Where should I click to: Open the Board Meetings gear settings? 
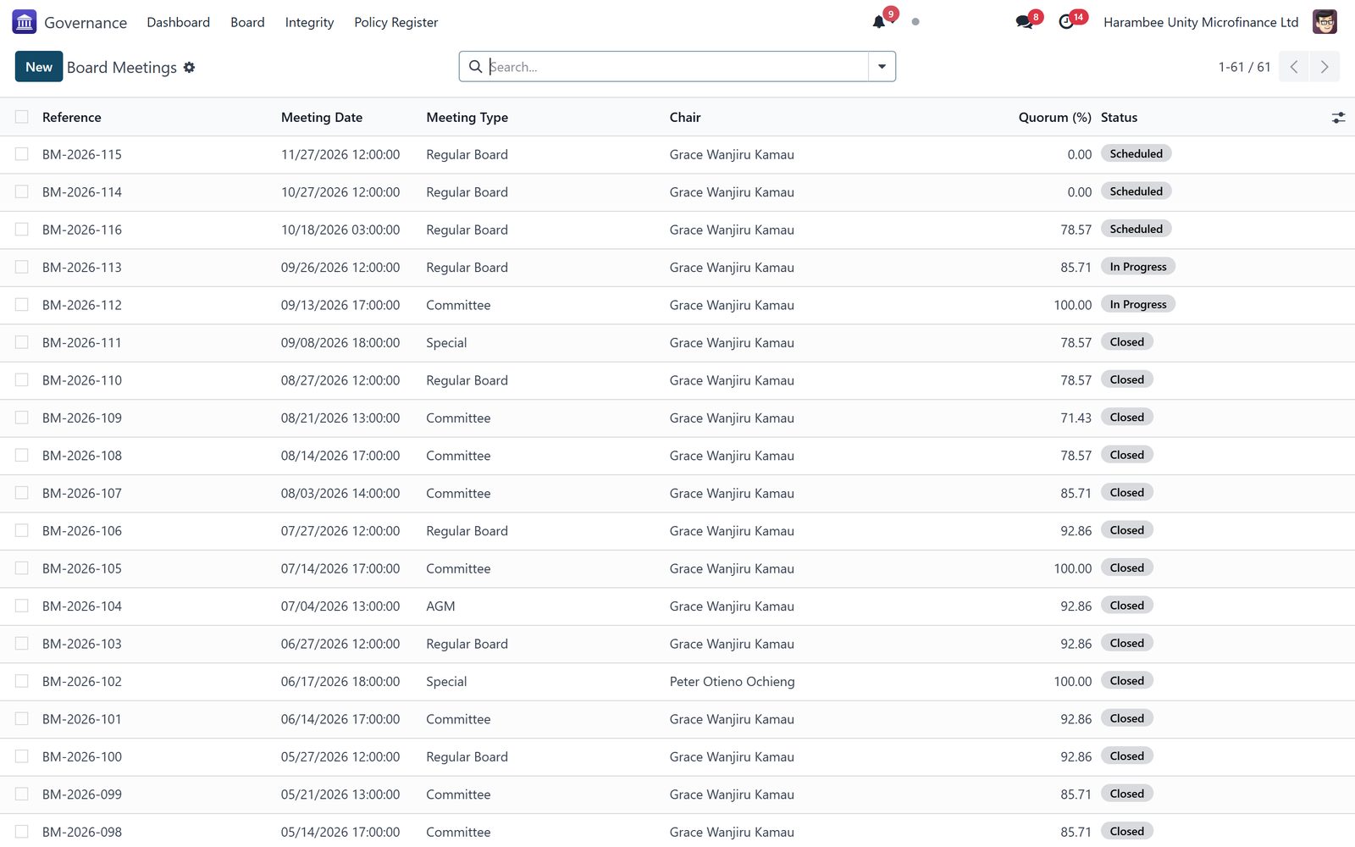pyautogui.click(x=189, y=67)
